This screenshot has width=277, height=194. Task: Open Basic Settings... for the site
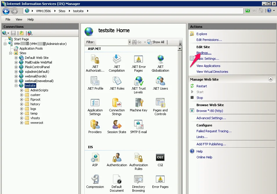point(207,59)
